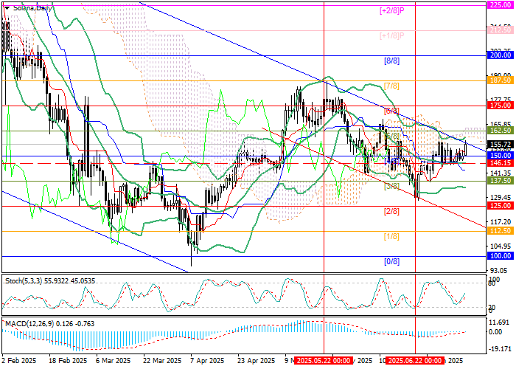Click the triangle icon beside Solana, Daily
The image size is (516, 369).
[x=4, y=7]
